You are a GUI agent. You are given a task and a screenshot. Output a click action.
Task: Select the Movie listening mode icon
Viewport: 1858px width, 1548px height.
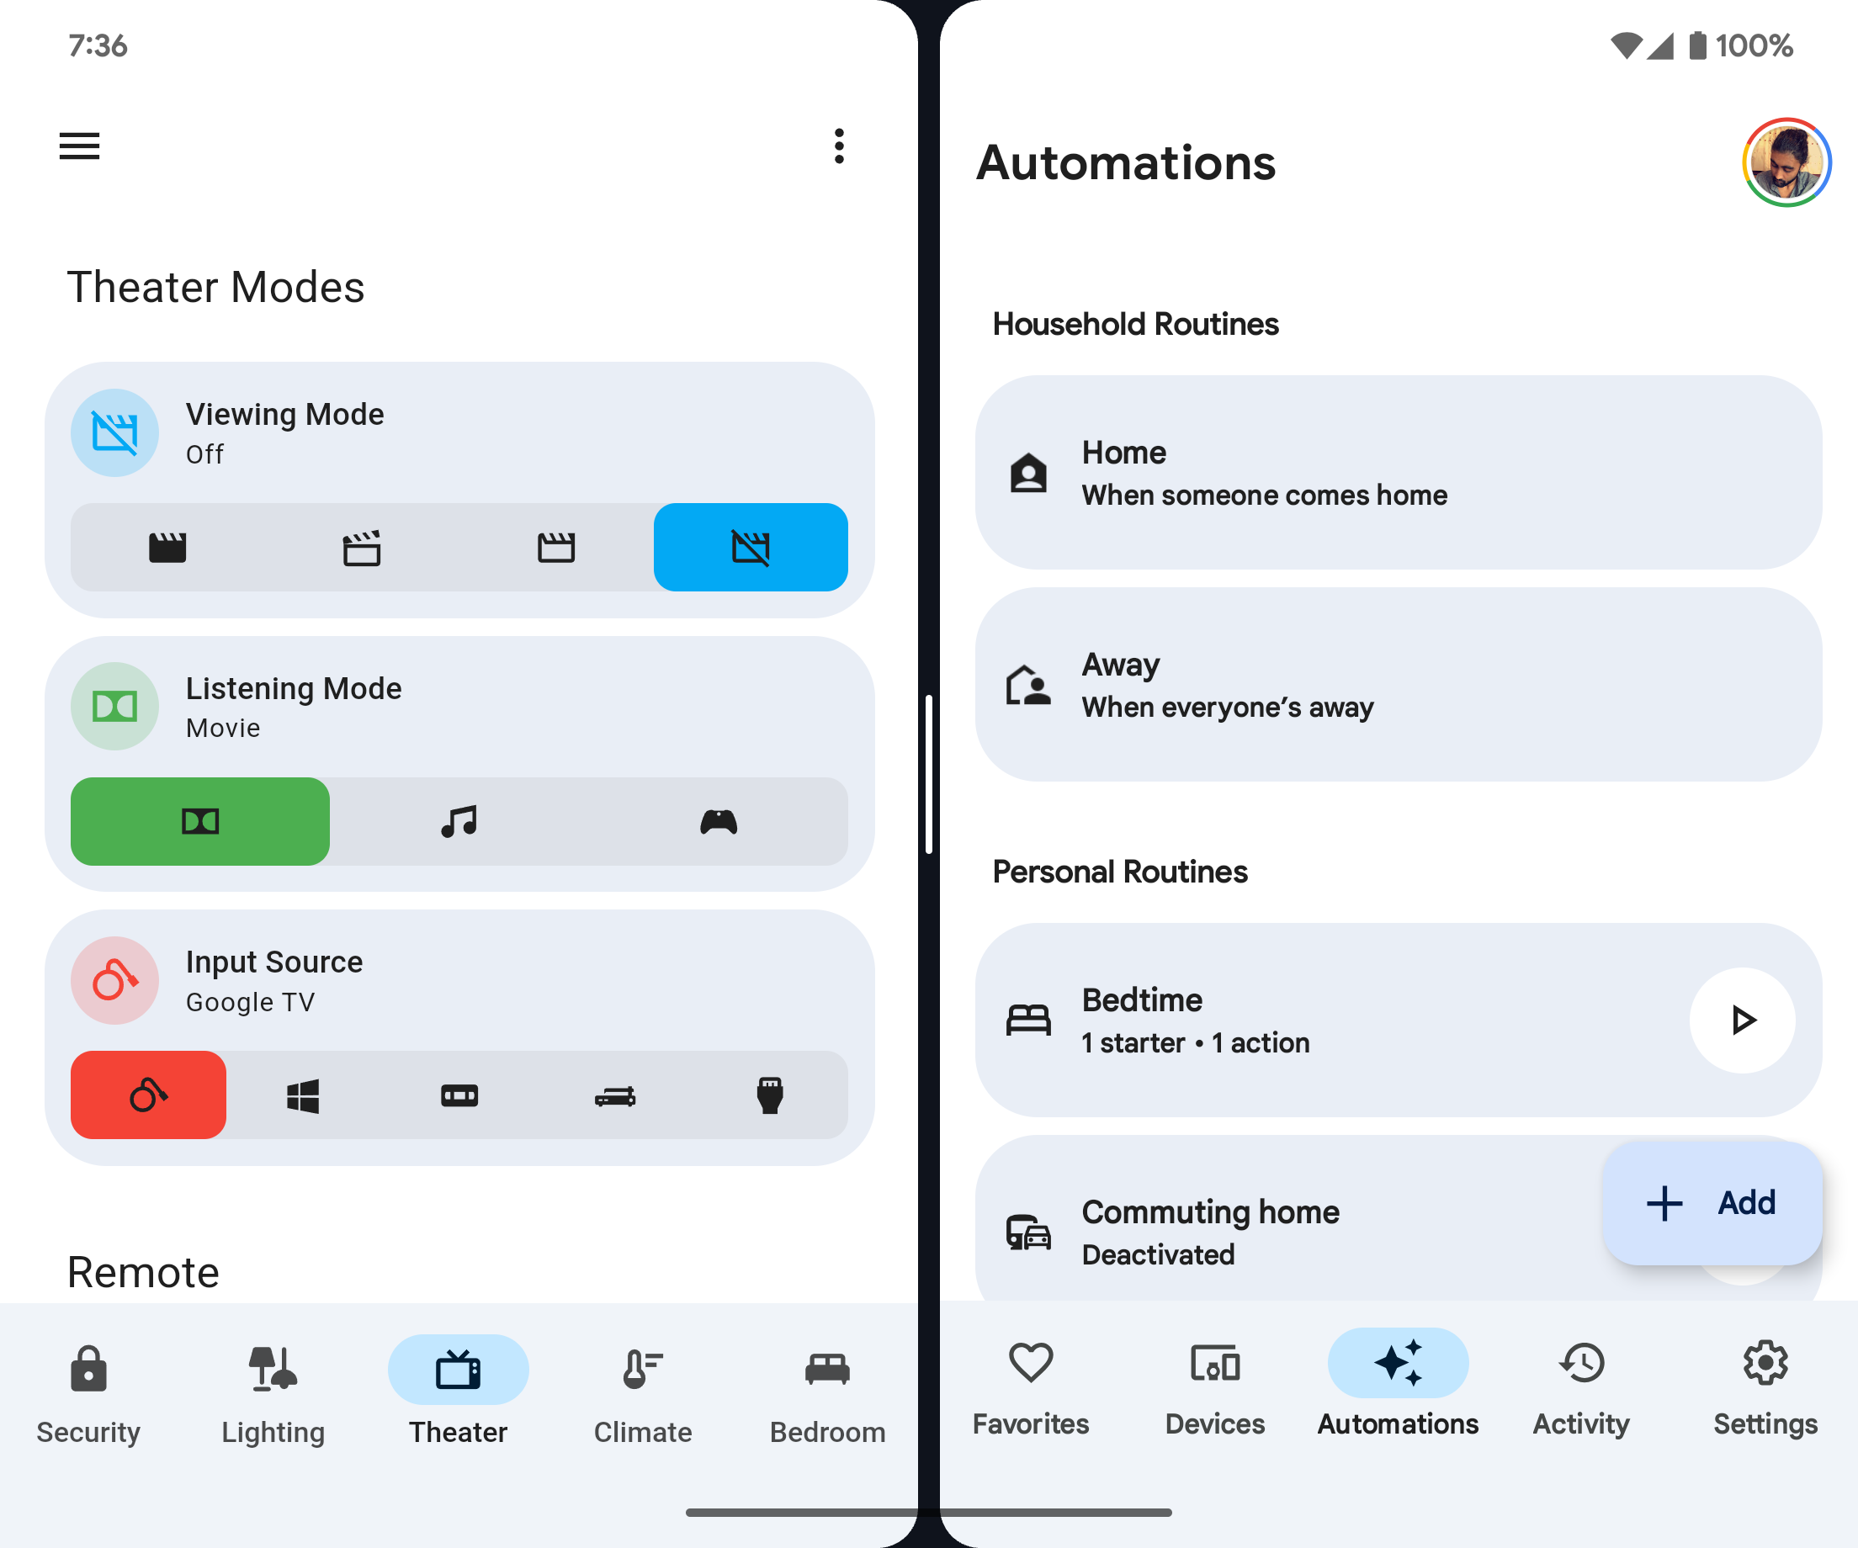click(199, 819)
